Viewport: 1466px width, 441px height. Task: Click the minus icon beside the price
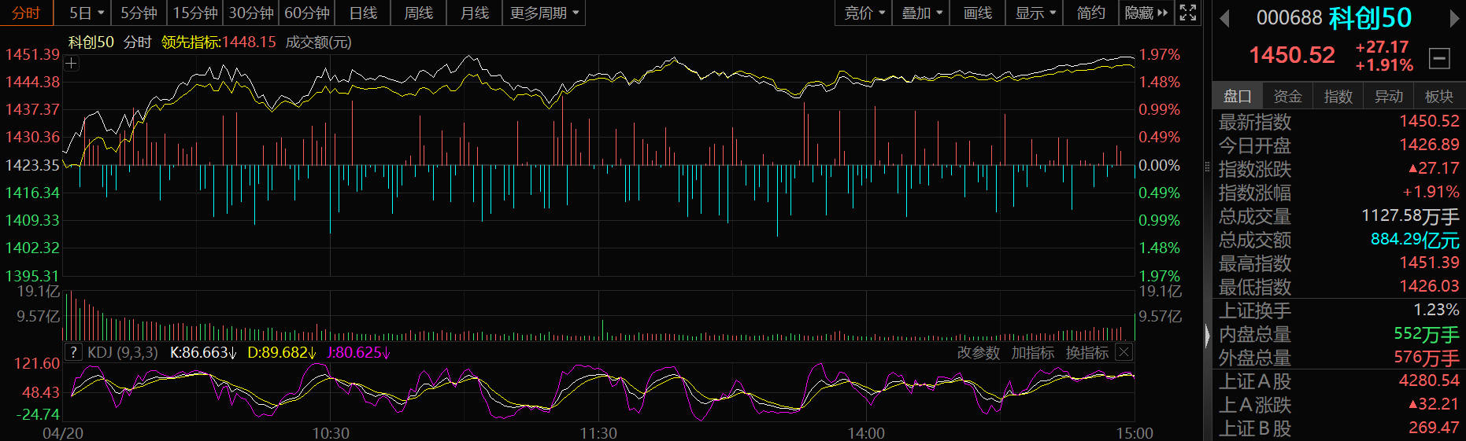point(1439,57)
